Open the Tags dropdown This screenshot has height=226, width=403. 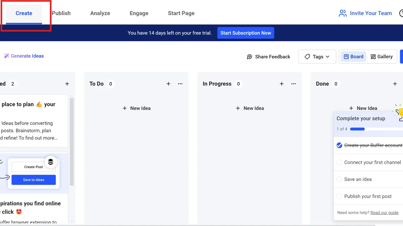(x=317, y=57)
